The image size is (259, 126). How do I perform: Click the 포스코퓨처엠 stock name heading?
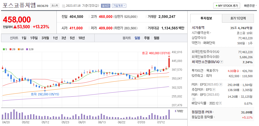pos(19,5)
